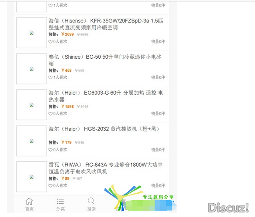Open the 首页 home tab

(x=29, y=204)
